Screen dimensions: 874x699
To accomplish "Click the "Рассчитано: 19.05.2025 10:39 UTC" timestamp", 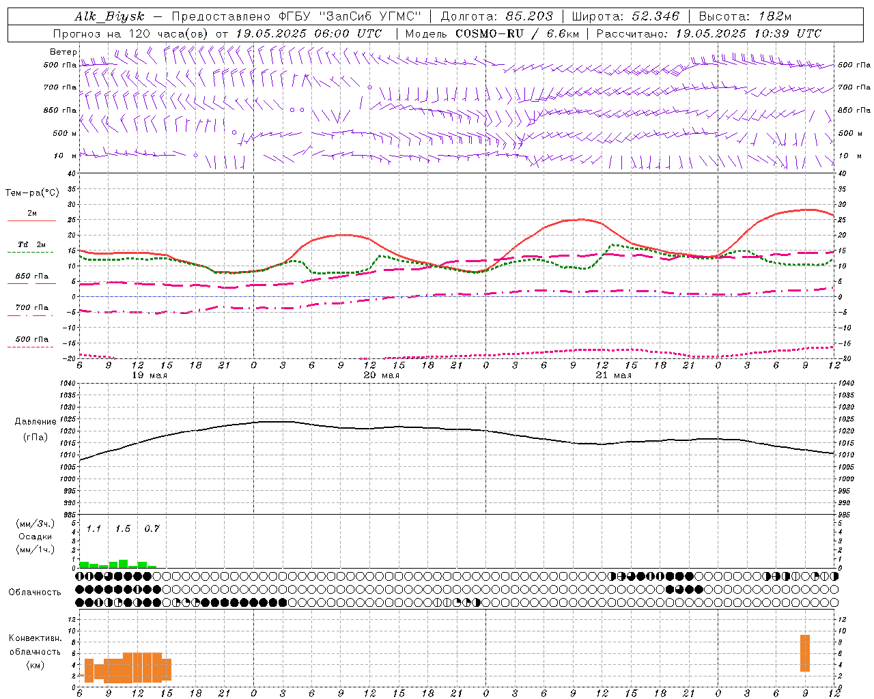I will click(709, 33).
